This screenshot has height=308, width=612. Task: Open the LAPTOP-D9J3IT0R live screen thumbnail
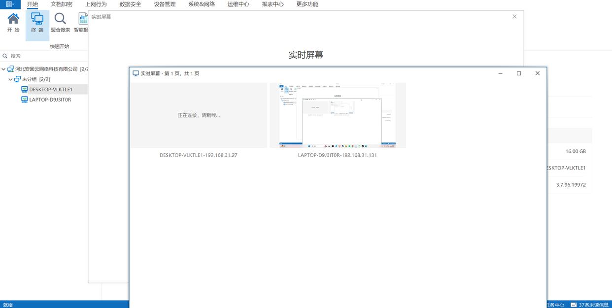click(x=338, y=115)
